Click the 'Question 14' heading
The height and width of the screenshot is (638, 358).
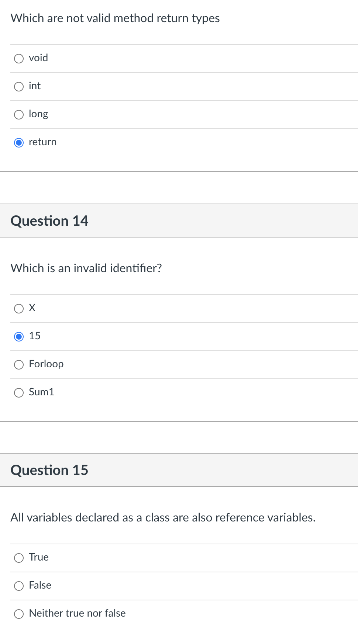pyautogui.click(x=49, y=221)
